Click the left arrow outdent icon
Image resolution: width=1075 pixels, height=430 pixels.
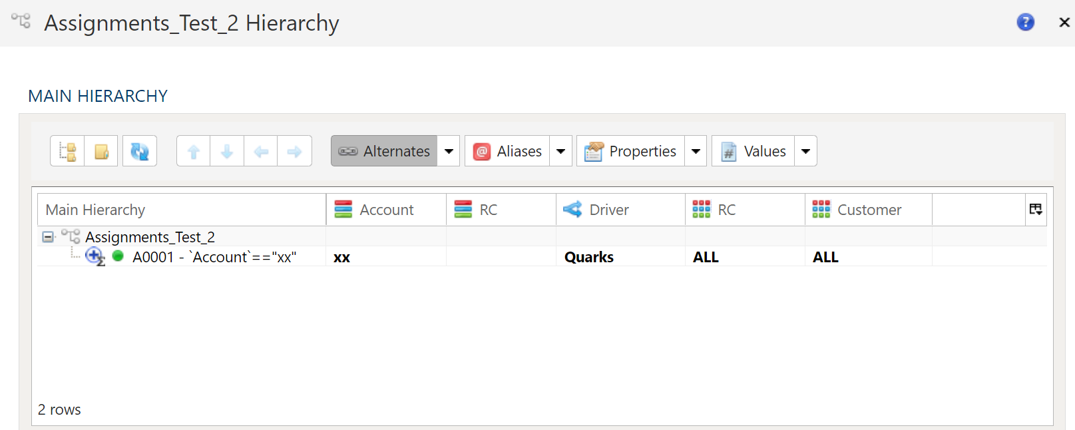pos(261,151)
